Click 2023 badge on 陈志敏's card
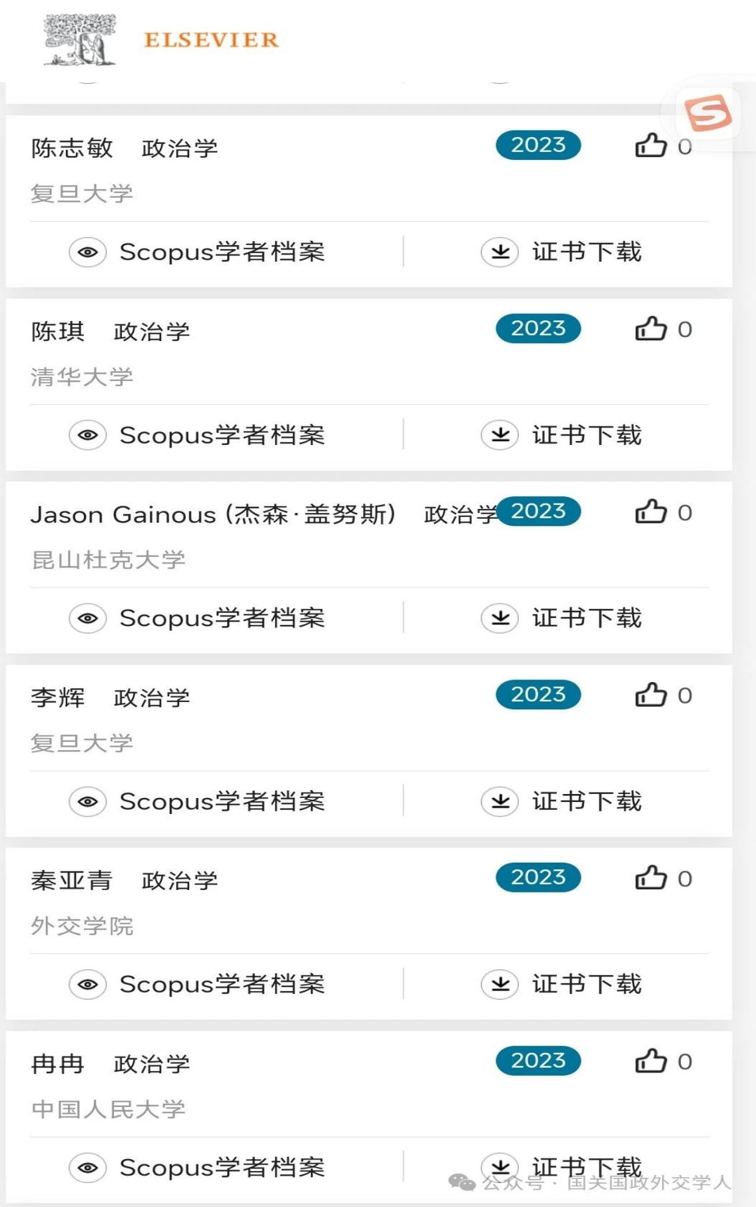Image resolution: width=756 pixels, height=1207 pixels. click(x=538, y=145)
